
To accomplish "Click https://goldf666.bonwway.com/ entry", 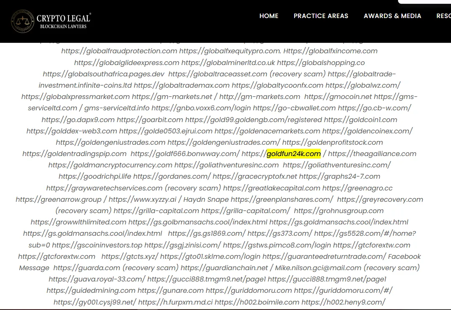I will (x=185, y=154).
